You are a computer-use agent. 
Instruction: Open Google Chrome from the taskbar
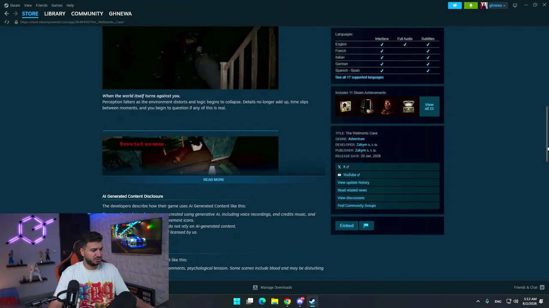(x=287, y=301)
